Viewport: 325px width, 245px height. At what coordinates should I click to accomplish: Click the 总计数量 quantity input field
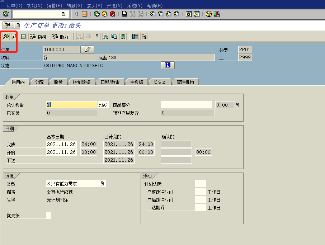(71, 105)
